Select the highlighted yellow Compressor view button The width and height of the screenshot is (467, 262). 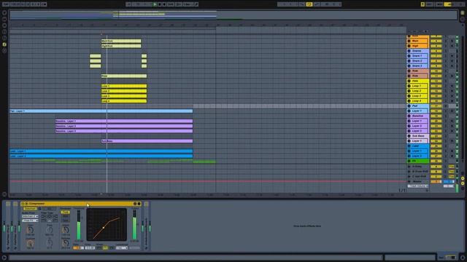(x=105, y=247)
